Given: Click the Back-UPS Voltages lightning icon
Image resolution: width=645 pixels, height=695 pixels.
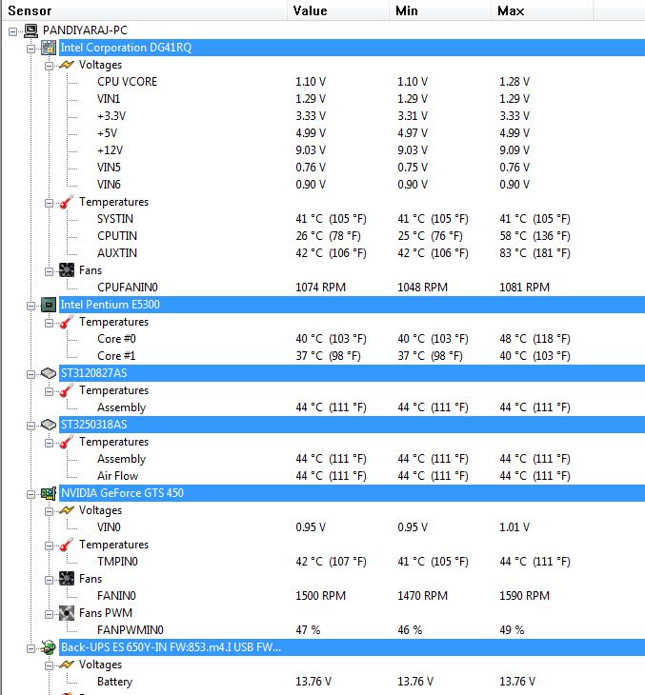Looking at the screenshot, I should (x=67, y=665).
